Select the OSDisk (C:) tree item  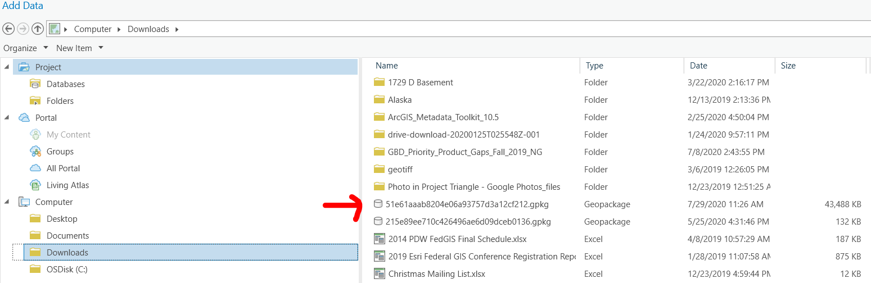tap(66, 269)
